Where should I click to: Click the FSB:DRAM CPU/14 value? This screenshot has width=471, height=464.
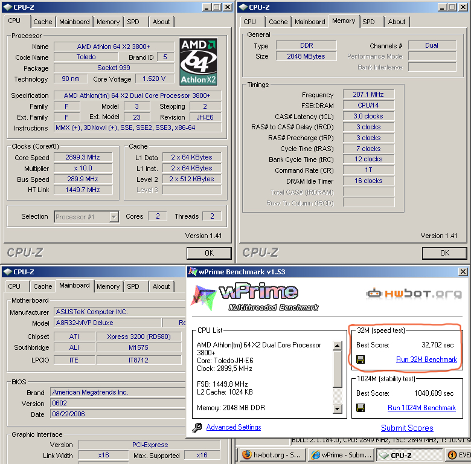click(x=368, y=105)
